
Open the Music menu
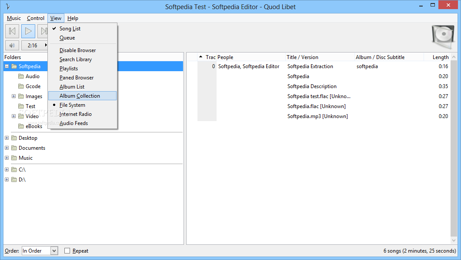point(14,18)
